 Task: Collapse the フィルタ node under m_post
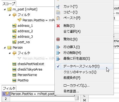coord(10,15)
